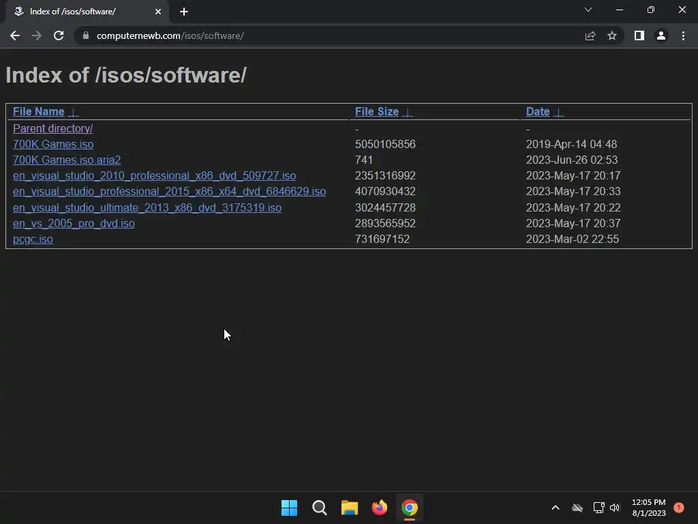Sort the listing by Date
Viewport: 698px width, 524px height.
pos(538,111)
